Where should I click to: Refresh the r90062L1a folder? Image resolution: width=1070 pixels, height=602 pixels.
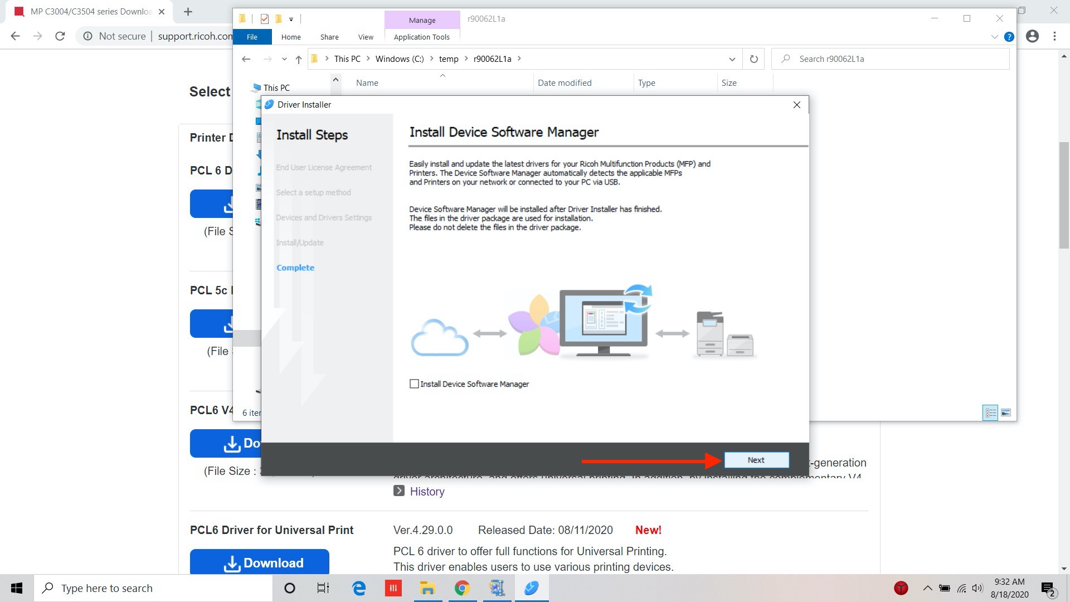pyautogui.click(x=753, y=59)
